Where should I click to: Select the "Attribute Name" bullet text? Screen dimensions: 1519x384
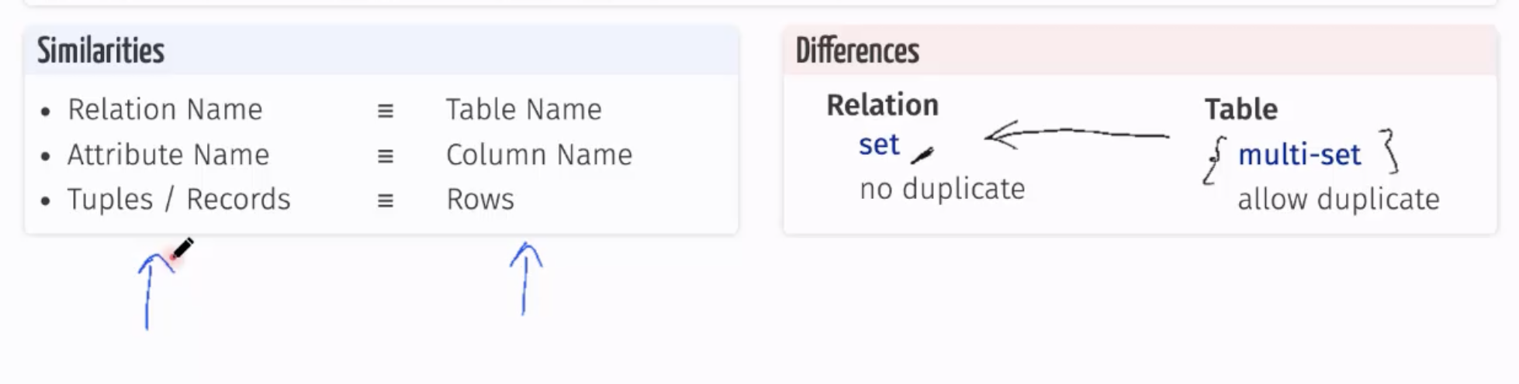pos(168,155)
